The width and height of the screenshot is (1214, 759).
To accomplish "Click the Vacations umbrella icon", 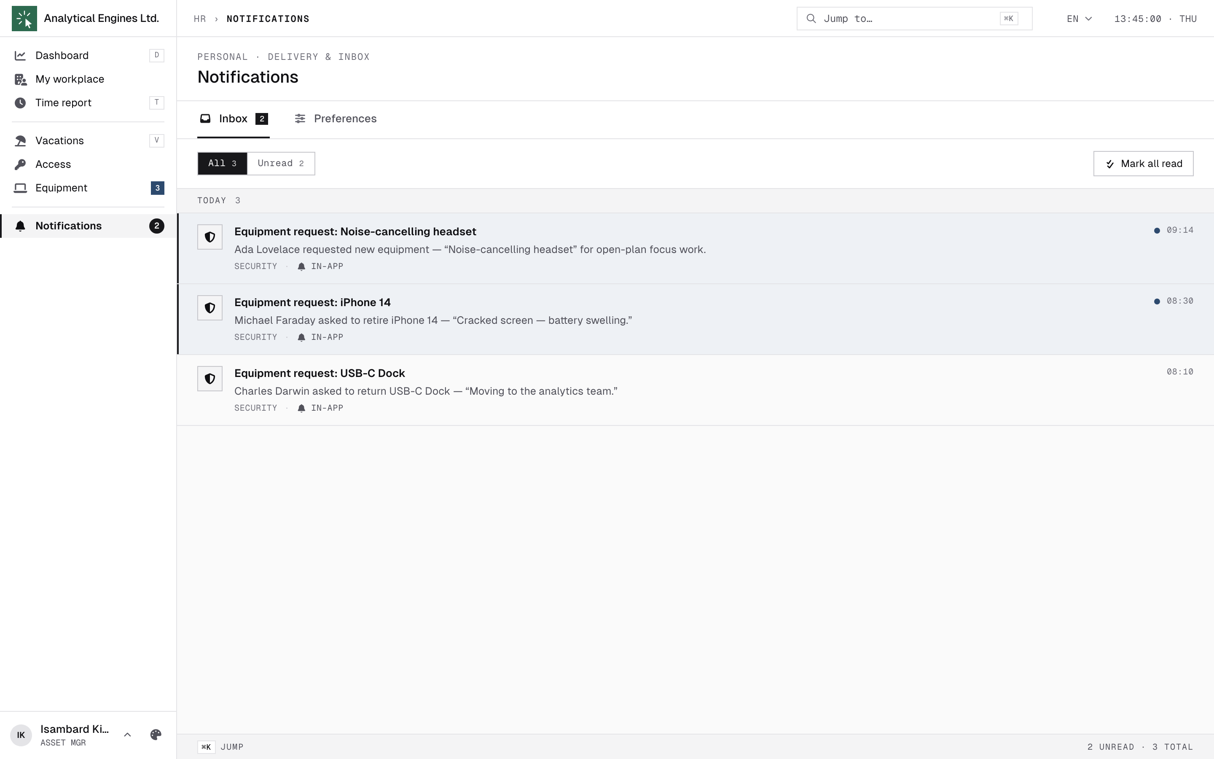I will (20, 140).
